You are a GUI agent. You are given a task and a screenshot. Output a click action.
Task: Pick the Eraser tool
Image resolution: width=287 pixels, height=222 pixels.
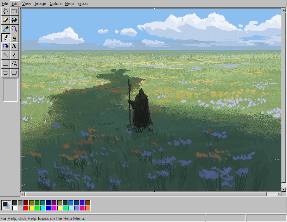(6, 20)
